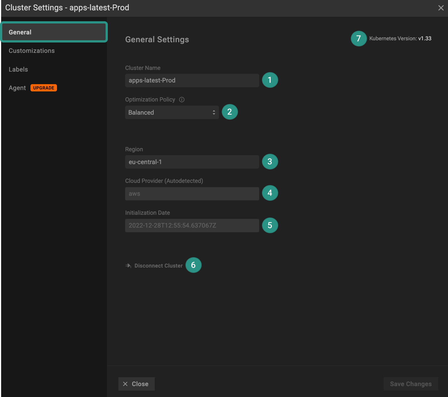This screenshot has height=397, width=448.
Task: Click the Optimization Policy label
Action: [x=150, y=100]
